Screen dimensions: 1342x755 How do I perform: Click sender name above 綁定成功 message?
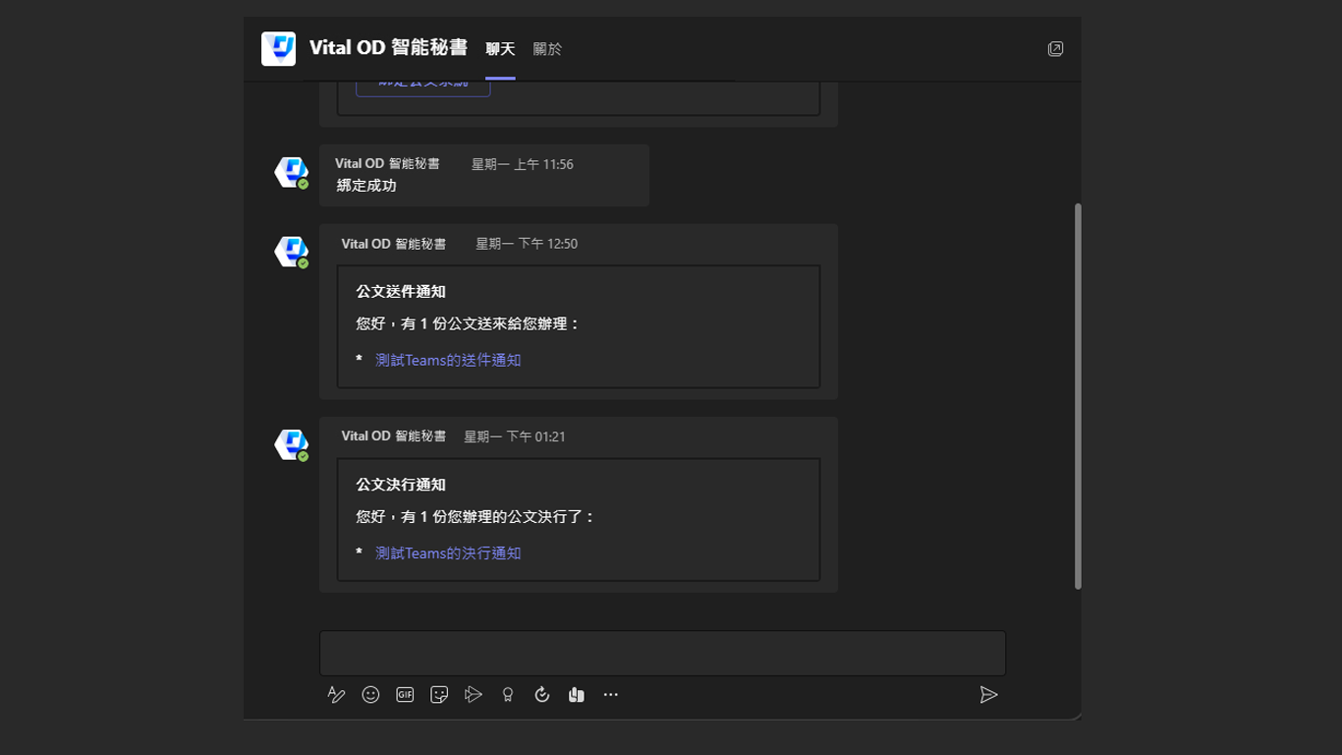[387, 164]
